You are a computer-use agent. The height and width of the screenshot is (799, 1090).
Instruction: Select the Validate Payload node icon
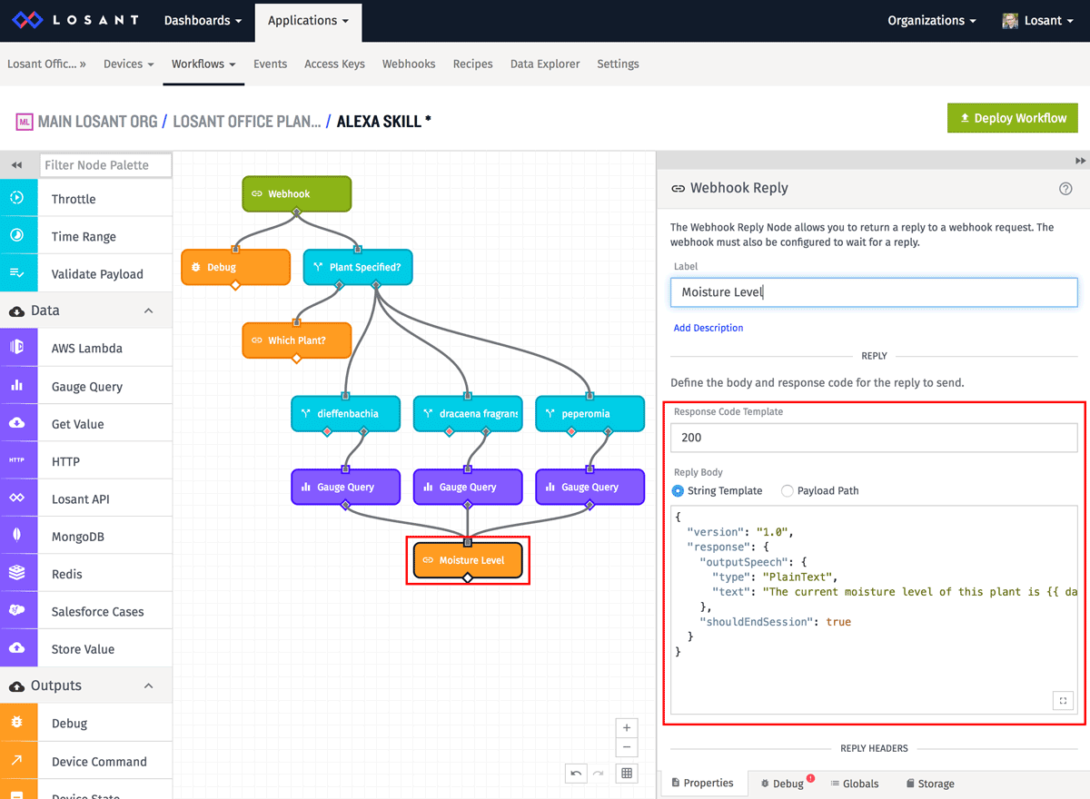(18, 273)
